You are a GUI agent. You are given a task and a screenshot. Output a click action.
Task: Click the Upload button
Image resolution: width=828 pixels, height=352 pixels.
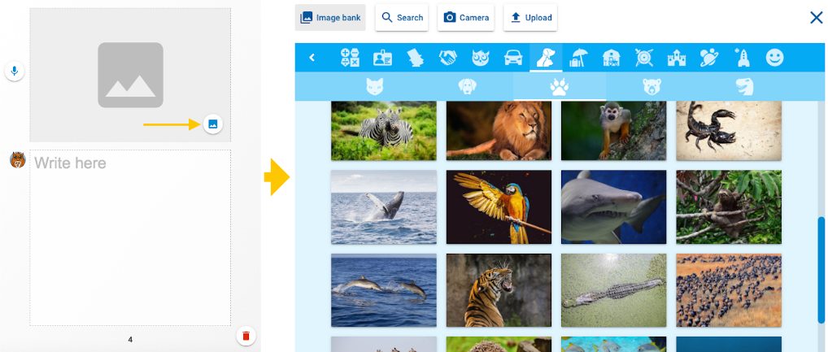[530, 17]
